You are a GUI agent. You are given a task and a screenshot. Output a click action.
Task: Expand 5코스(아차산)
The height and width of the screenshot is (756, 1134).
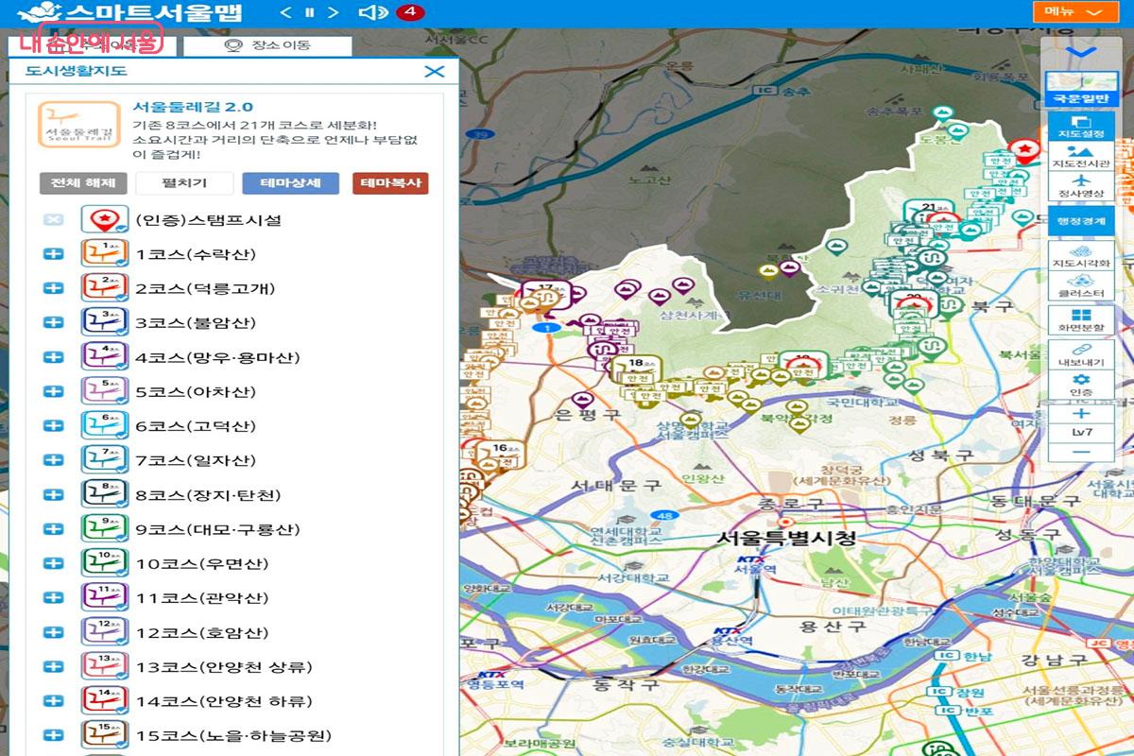point(53,392)
